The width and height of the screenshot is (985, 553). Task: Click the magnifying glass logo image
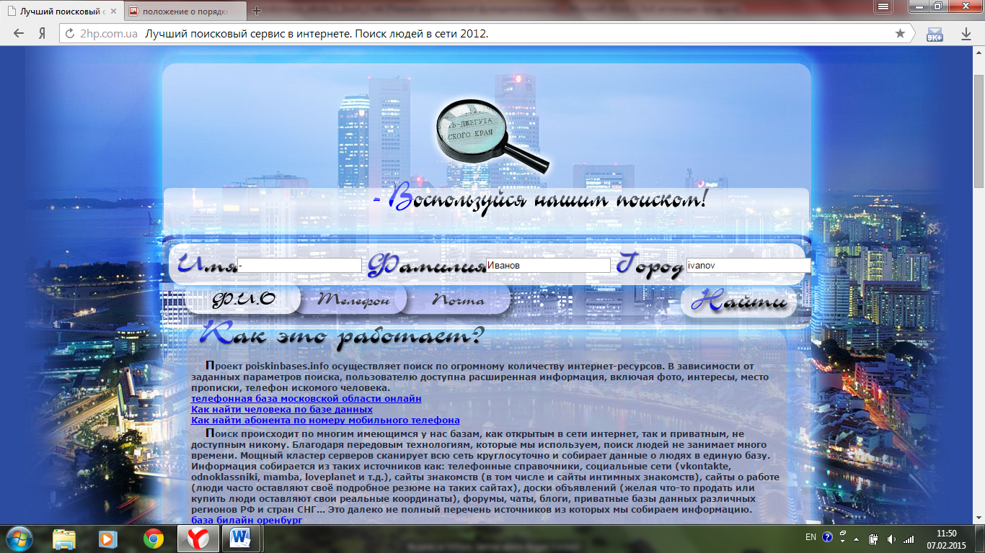pos(492,135)
